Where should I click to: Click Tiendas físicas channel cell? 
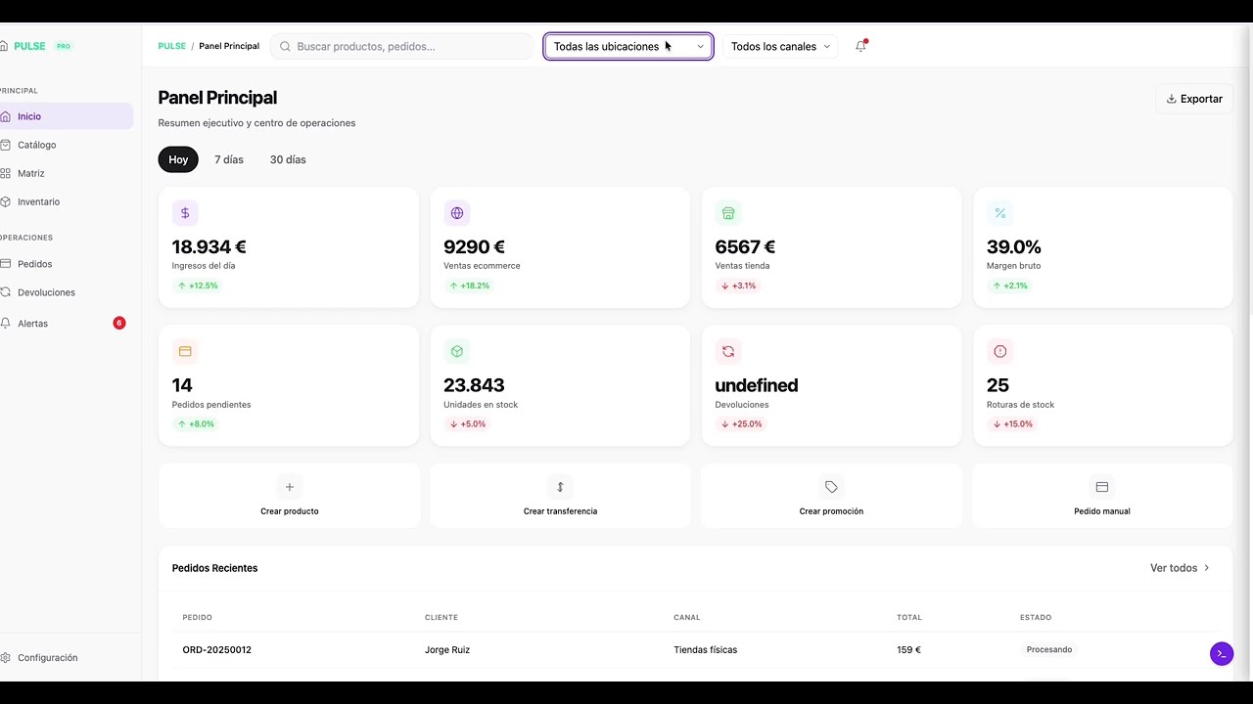pyautogui.click(x=706, y=650)
